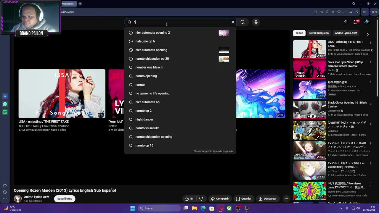
Task: Click 'Denunciar predicciones de búsqueda' link
Action: pos(213,151)
